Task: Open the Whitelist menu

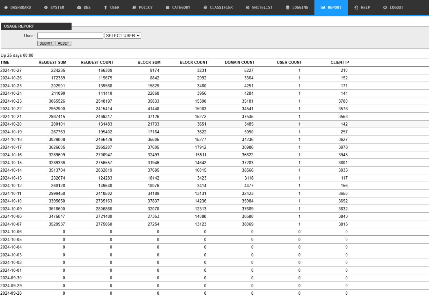Action: tap(259, 8)
